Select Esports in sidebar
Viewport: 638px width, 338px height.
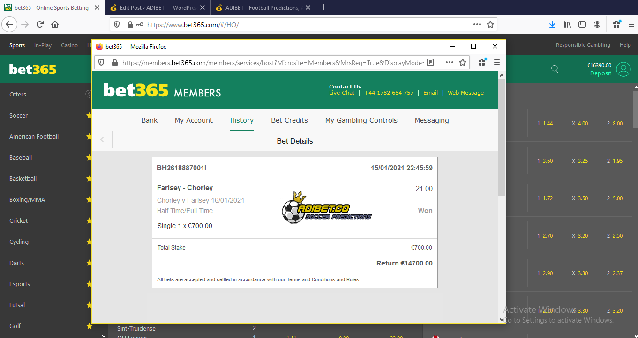click(x=20, y=284)
